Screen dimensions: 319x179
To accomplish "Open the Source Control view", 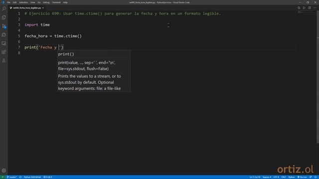I will 4,26.
